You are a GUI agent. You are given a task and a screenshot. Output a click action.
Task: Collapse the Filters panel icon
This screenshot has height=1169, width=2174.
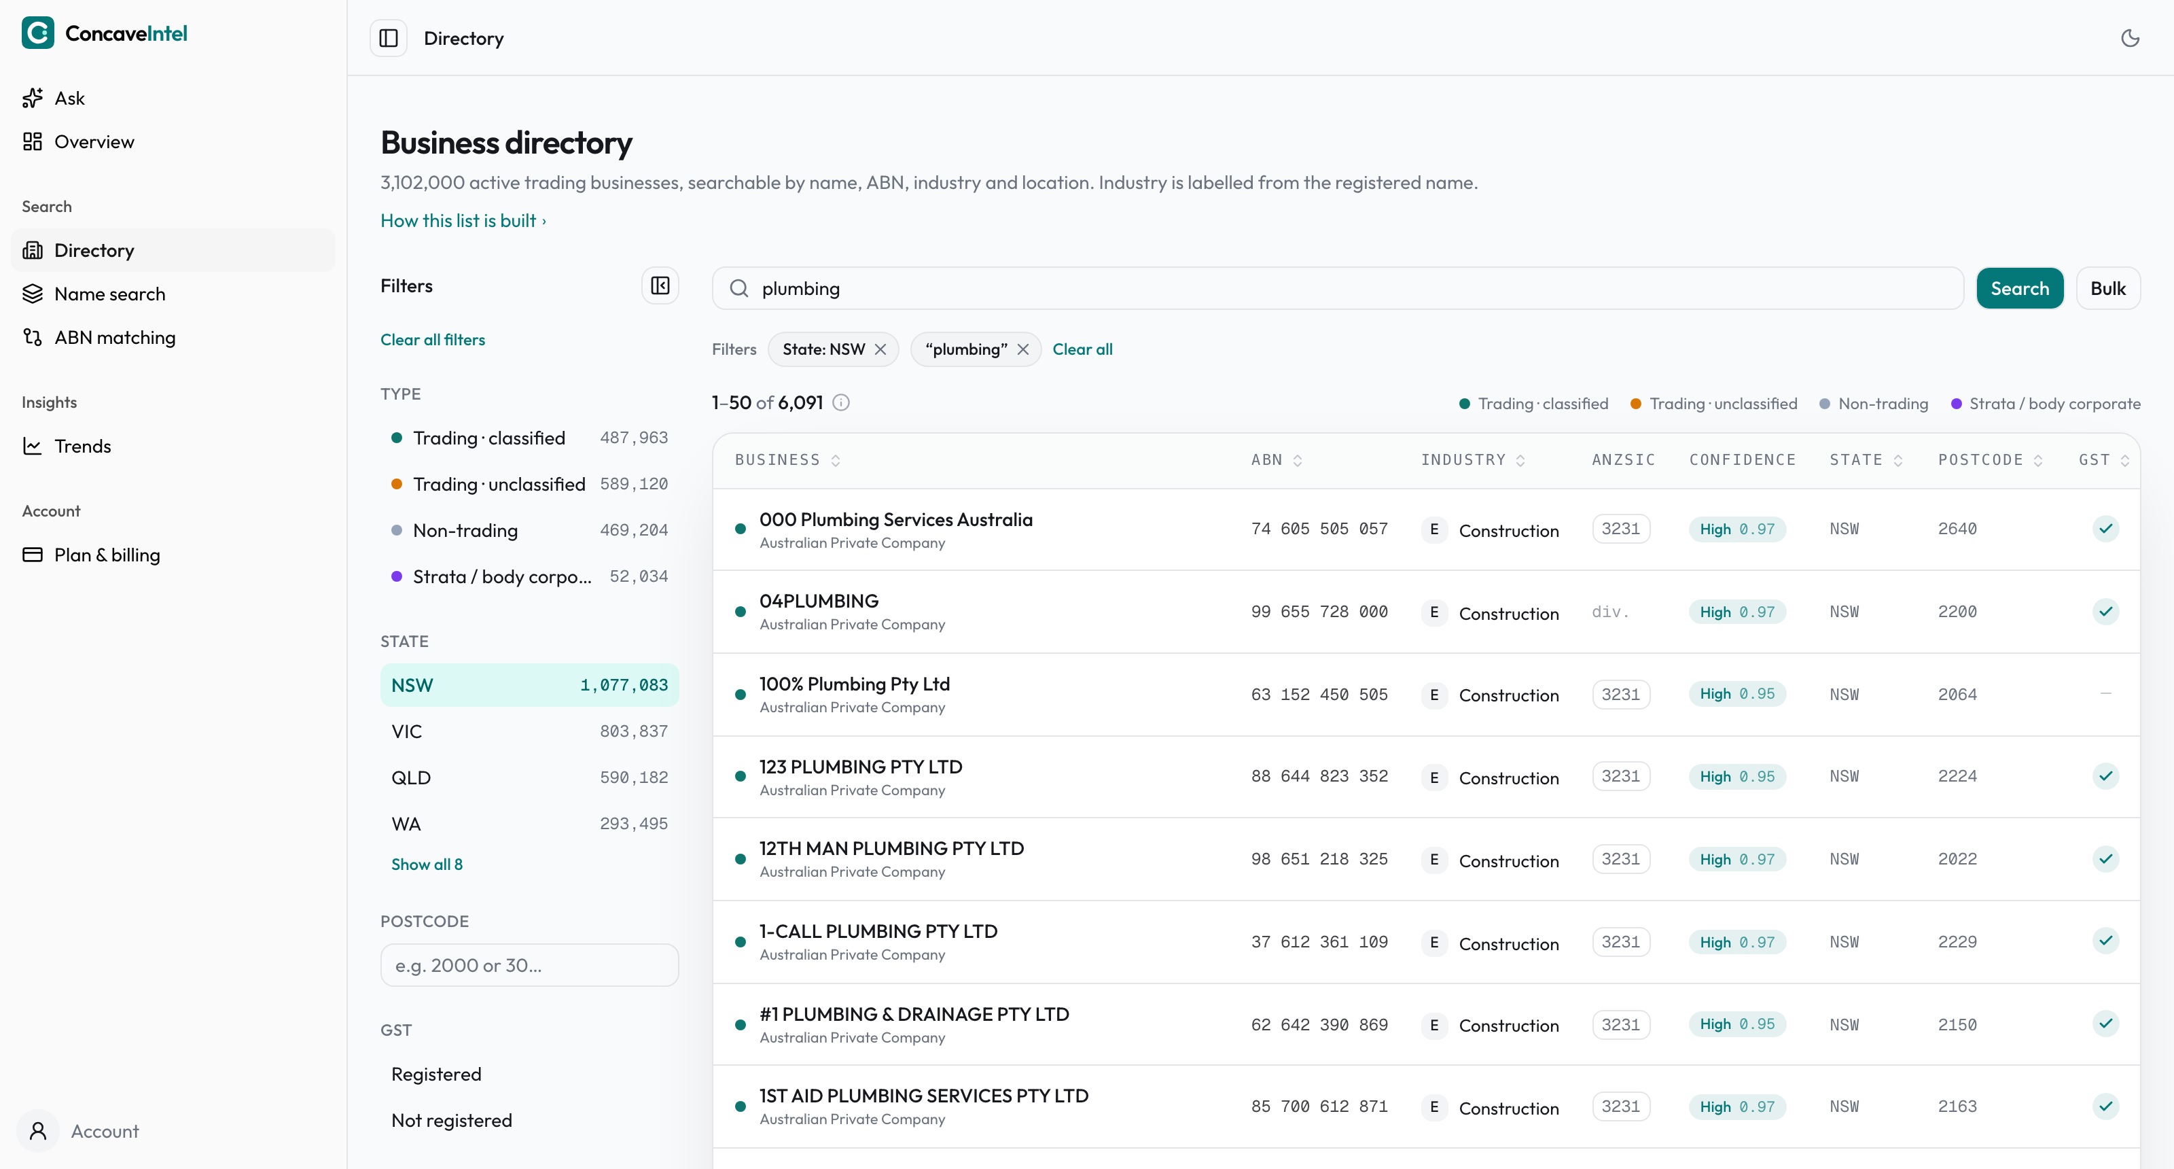pos(660,286)
